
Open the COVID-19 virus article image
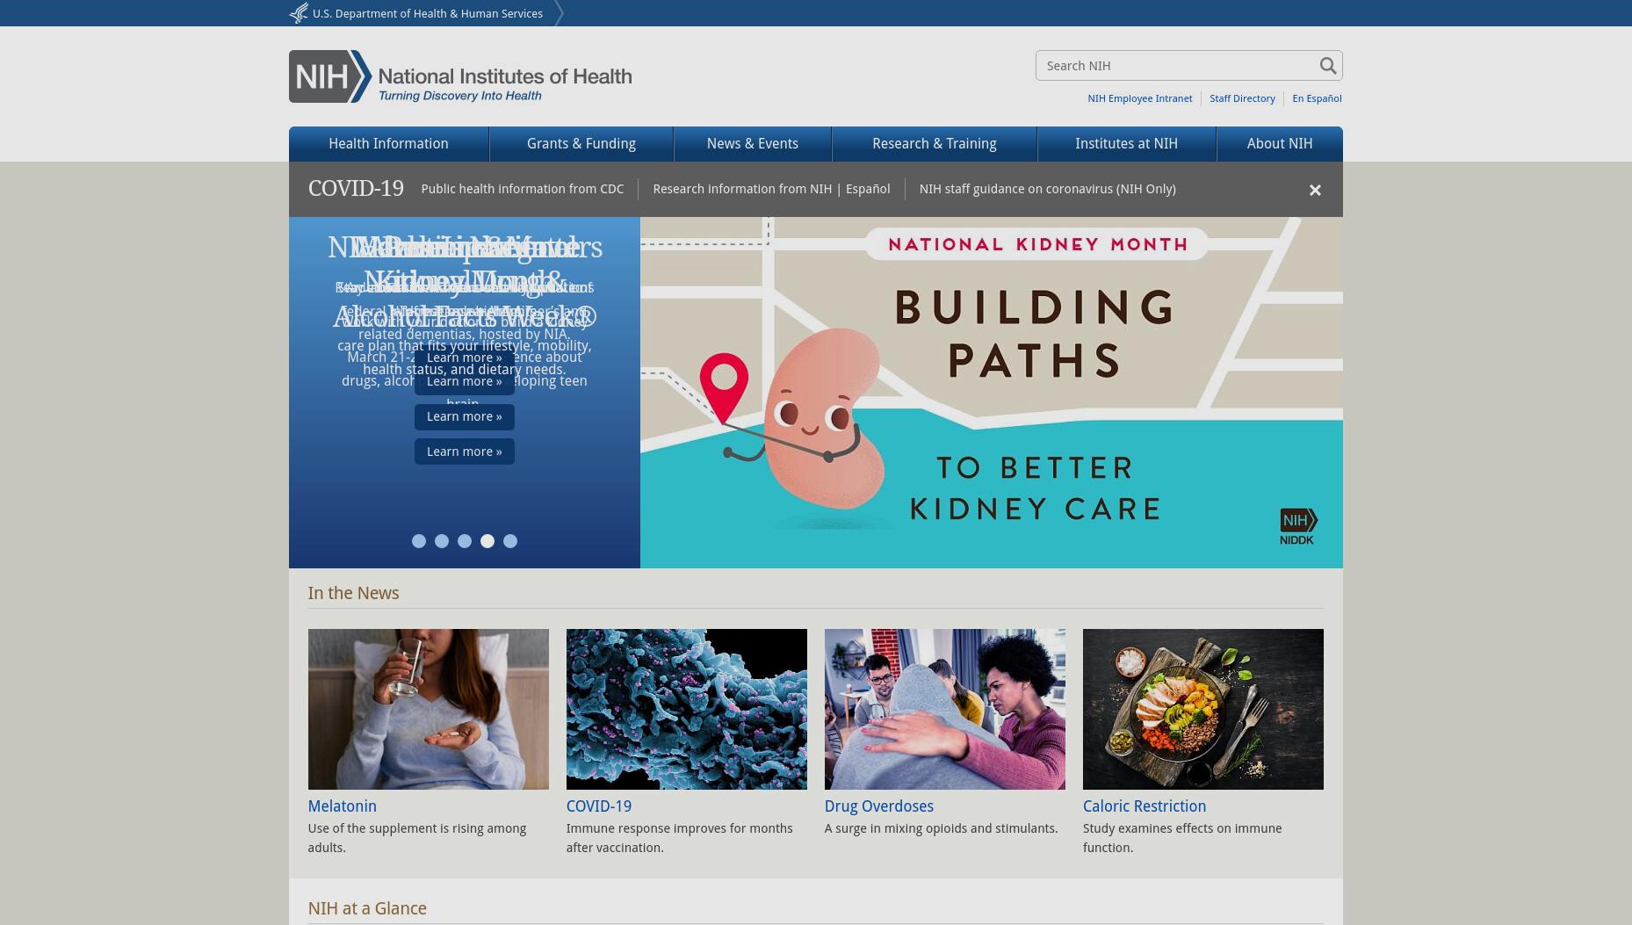pyautogui.click(x=687, y=709)
